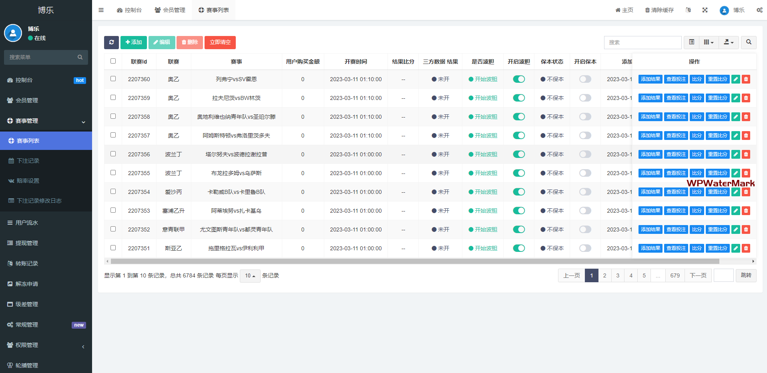Enter fullscreen mode via expand icon
The height and width of the screenshot is (373, 767).
click(x=705, y=10)
